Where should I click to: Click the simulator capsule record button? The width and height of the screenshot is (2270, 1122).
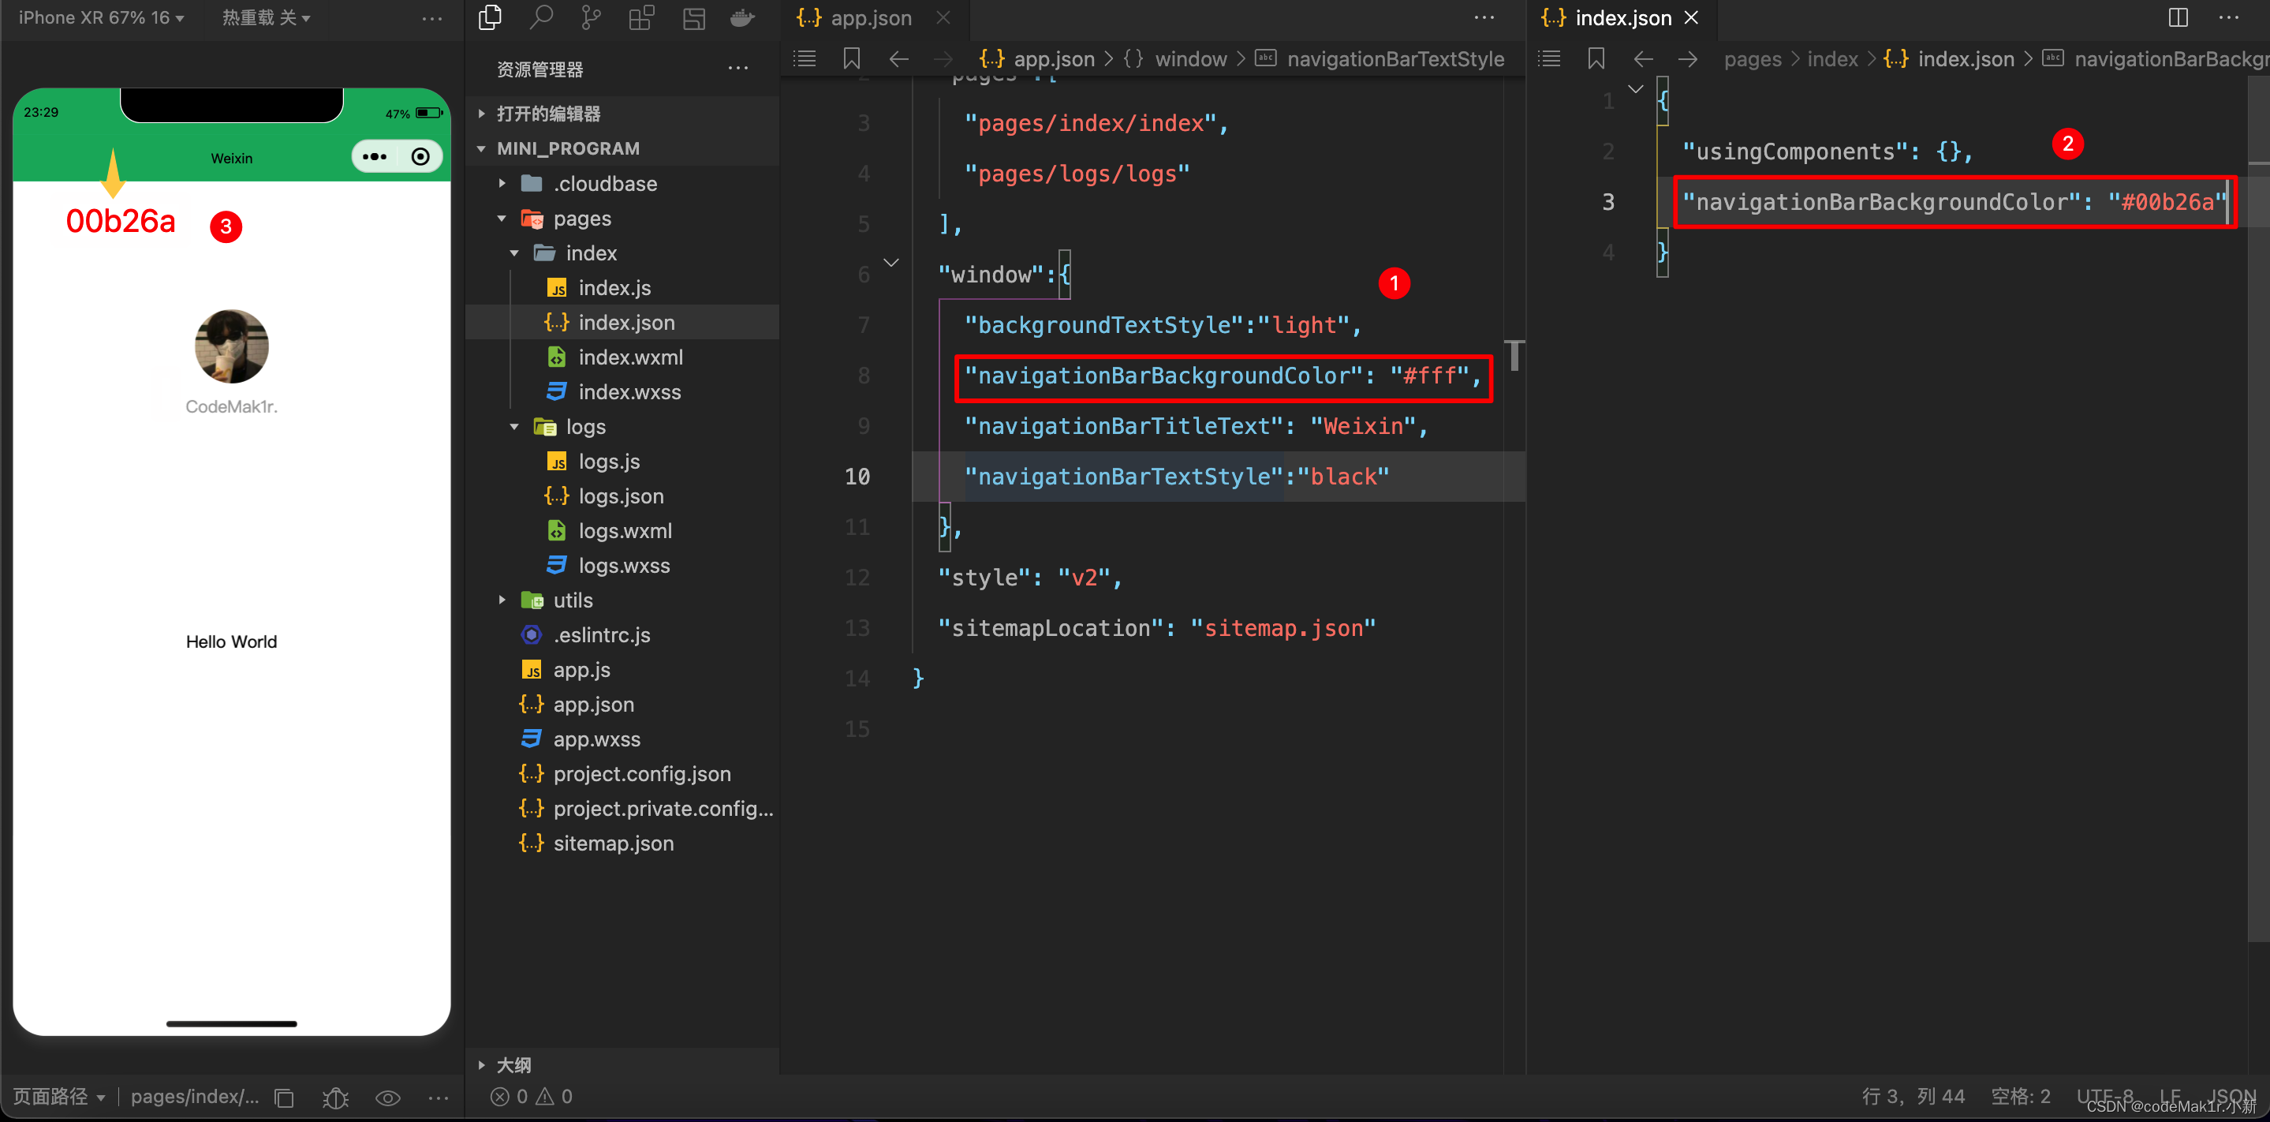pyautogui.click(x=420, y=157)
